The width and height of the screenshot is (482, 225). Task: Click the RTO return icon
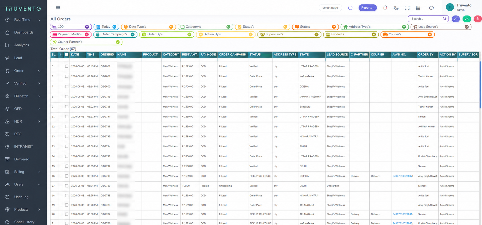coord(7,134)
